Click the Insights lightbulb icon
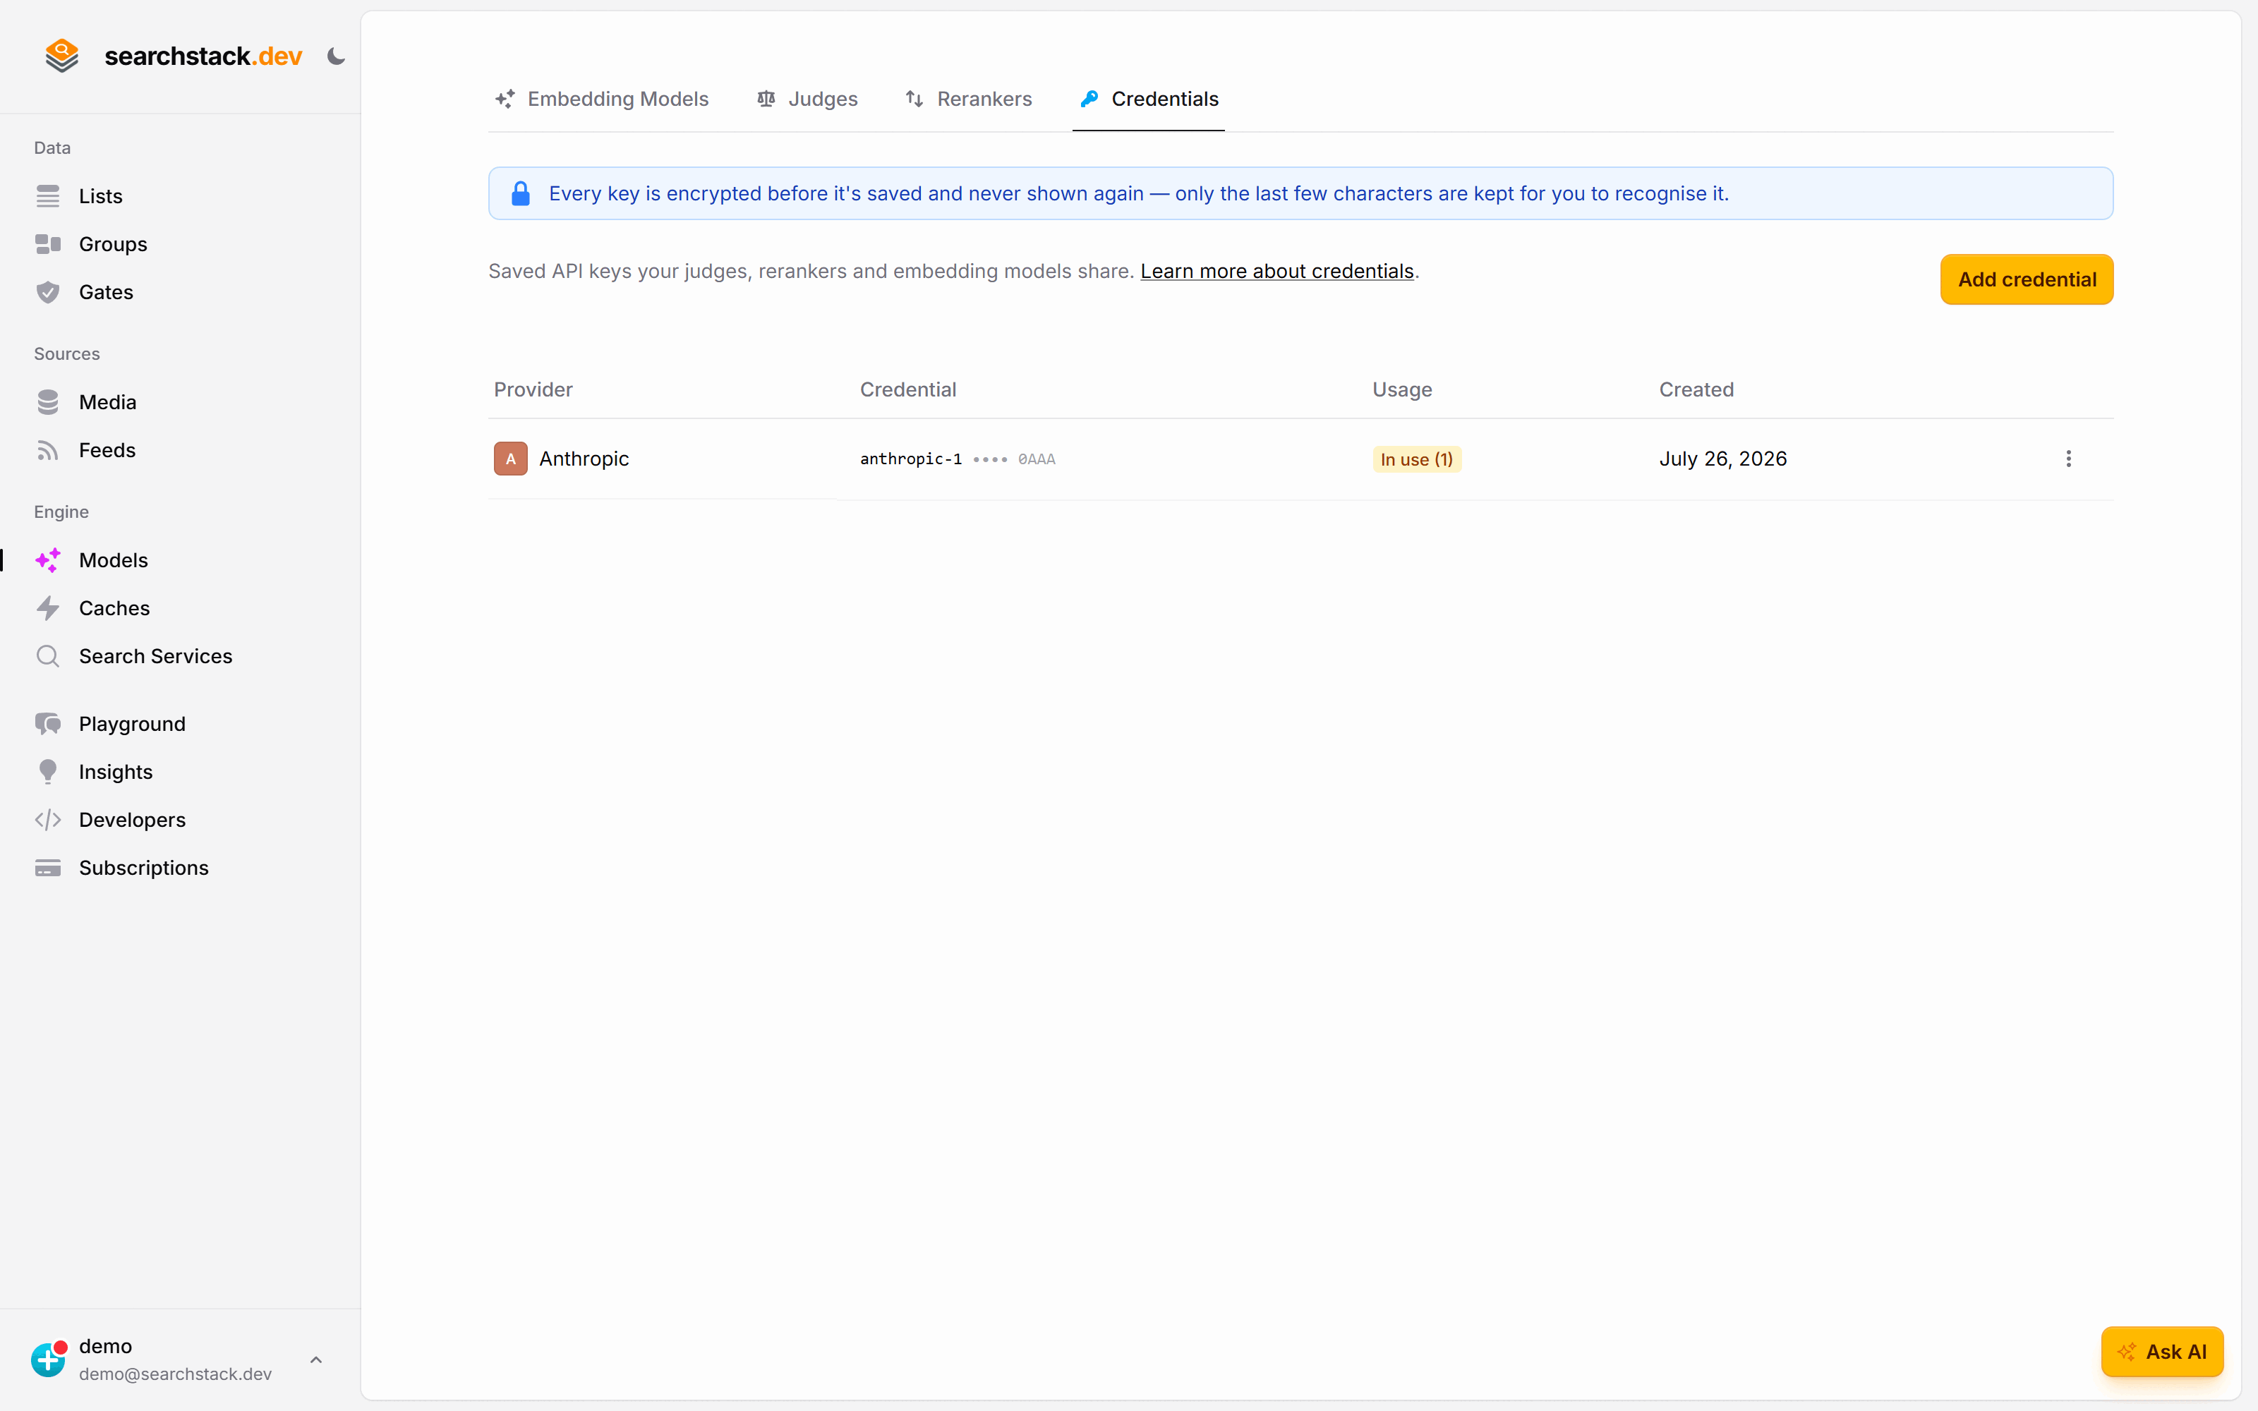The image size is (2258, 1411). point(47,772)
